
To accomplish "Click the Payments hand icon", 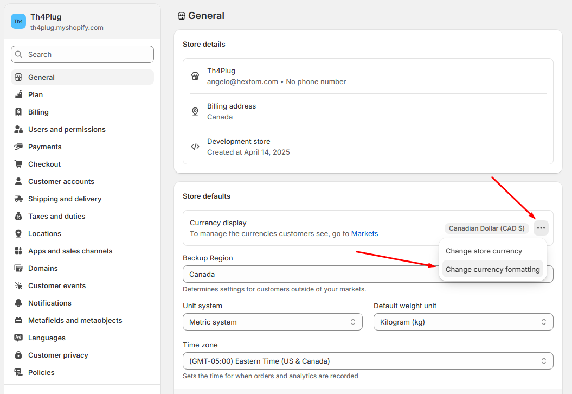I will coord(18,147).
